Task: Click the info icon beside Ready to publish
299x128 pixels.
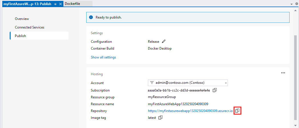Action: coord(91,17)
